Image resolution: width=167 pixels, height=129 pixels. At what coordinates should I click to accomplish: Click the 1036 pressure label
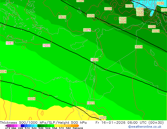coord(140,9)
